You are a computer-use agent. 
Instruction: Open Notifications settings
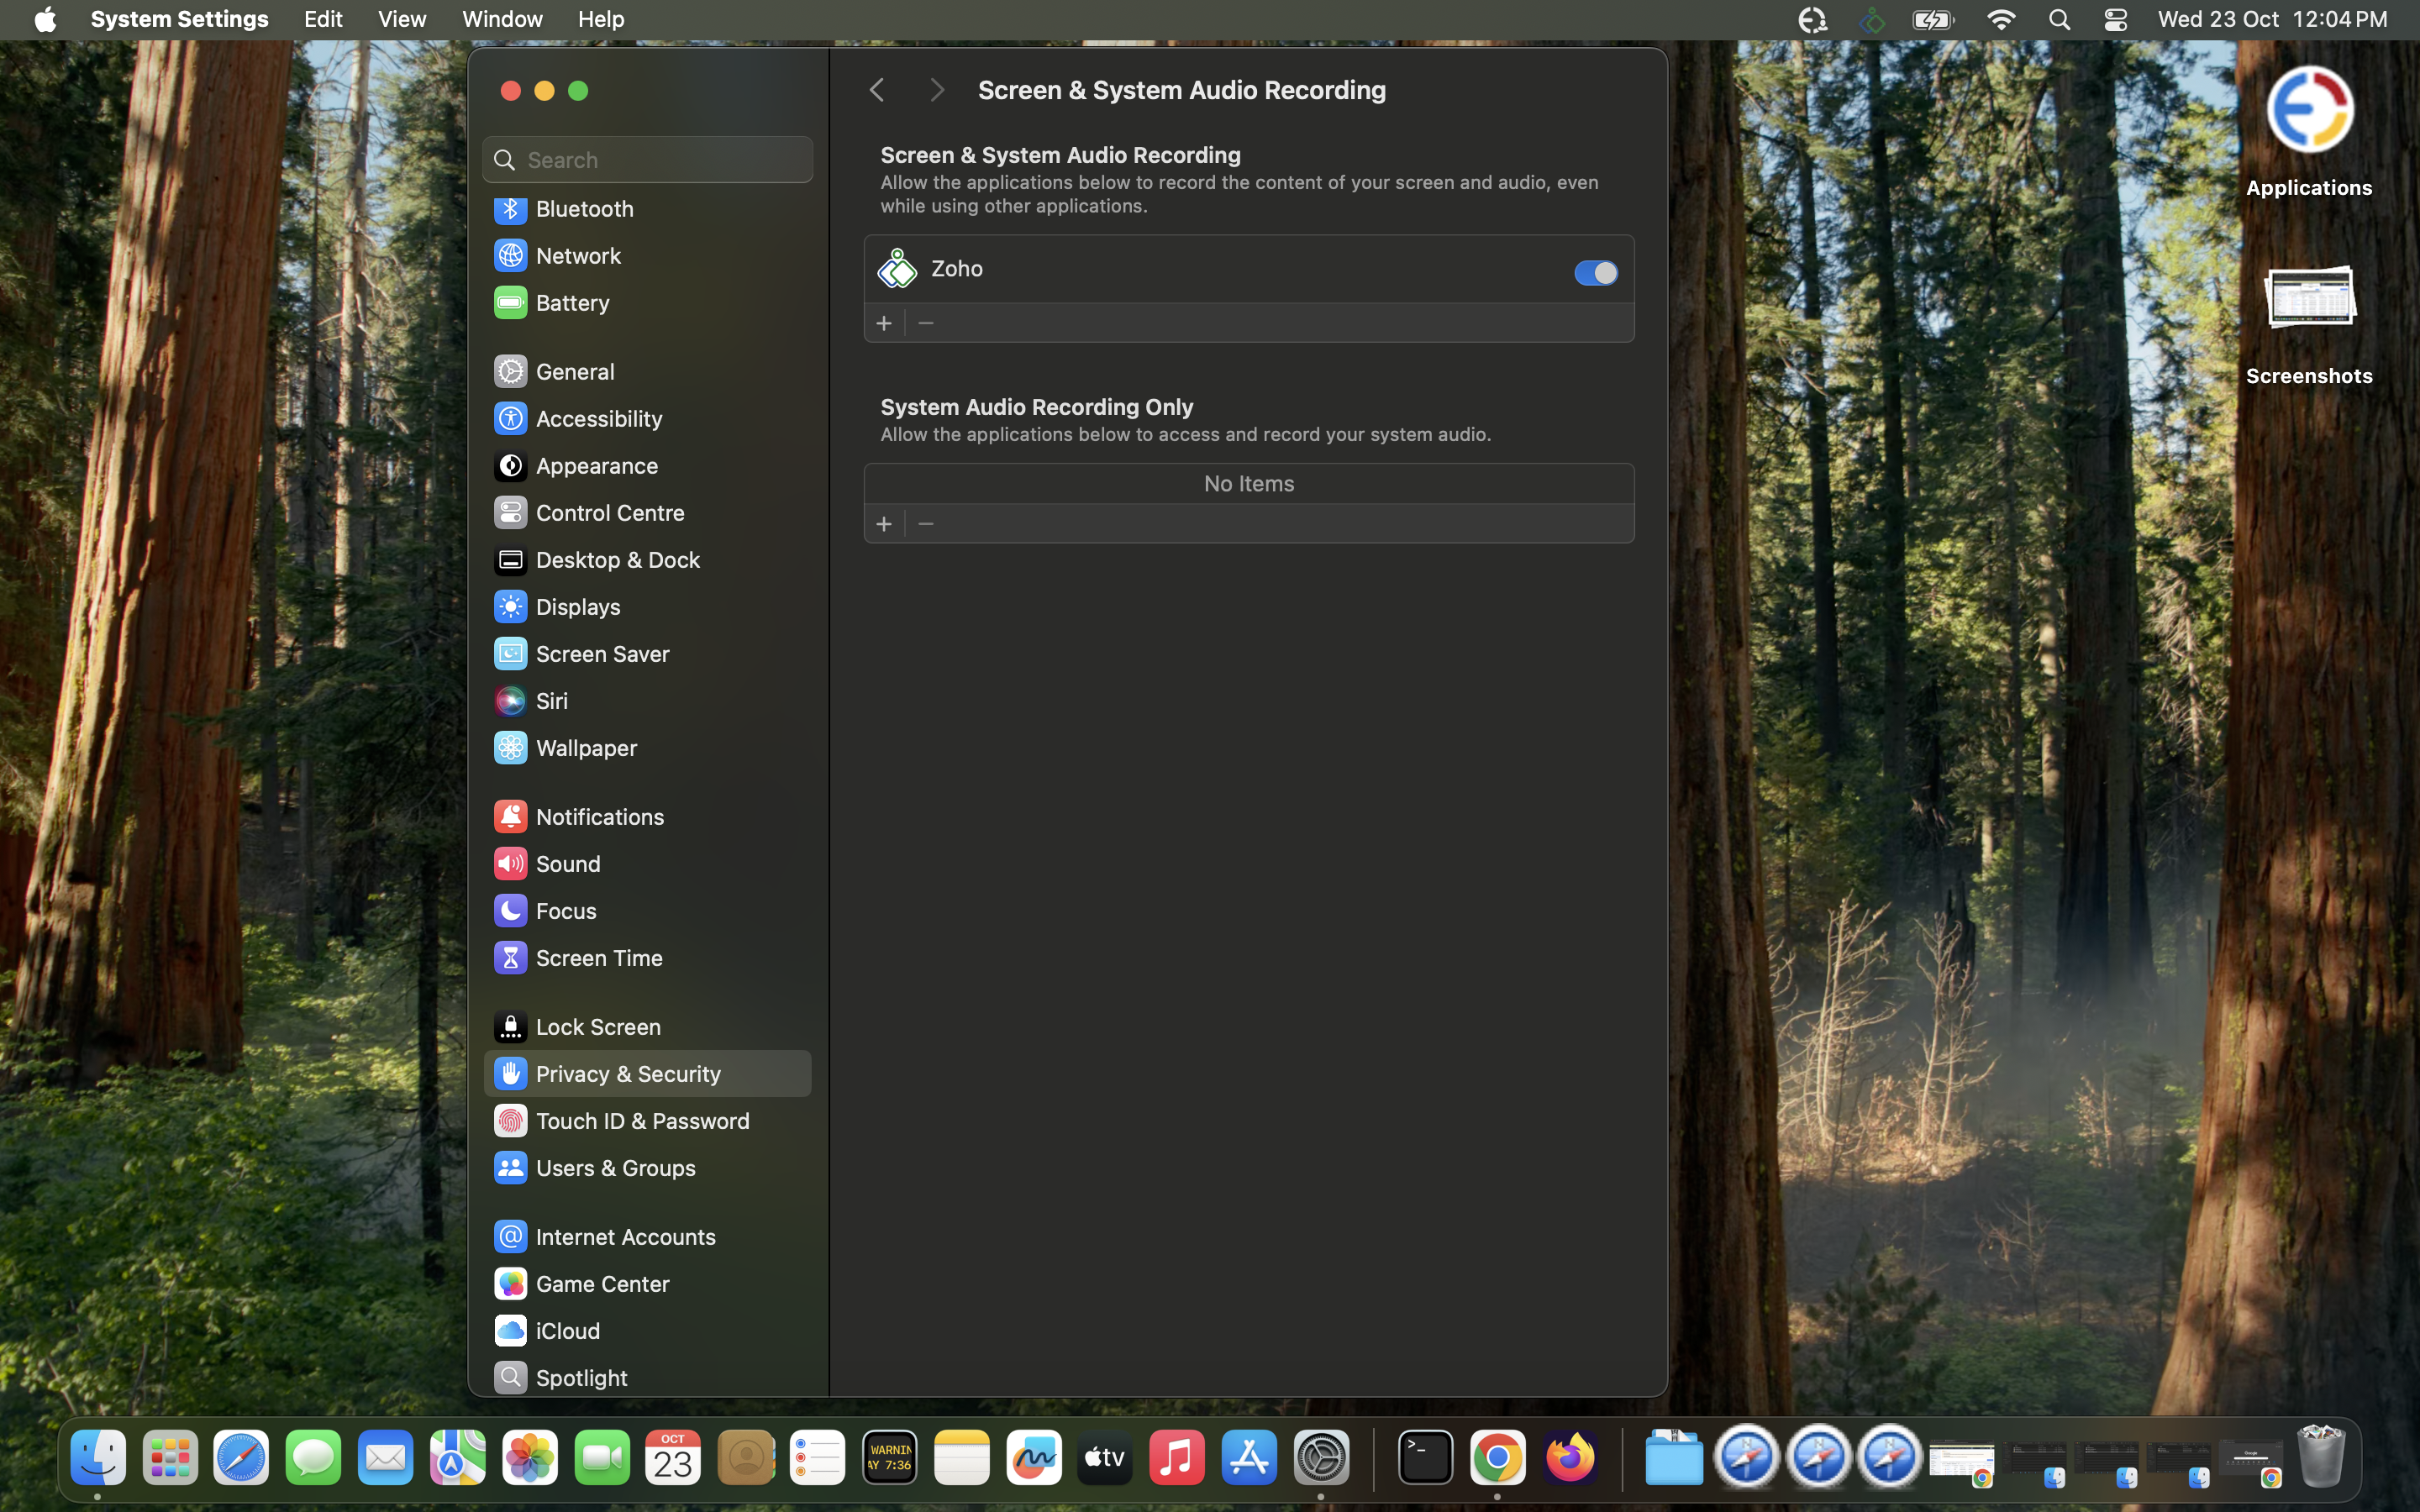(x=599, y=816)
